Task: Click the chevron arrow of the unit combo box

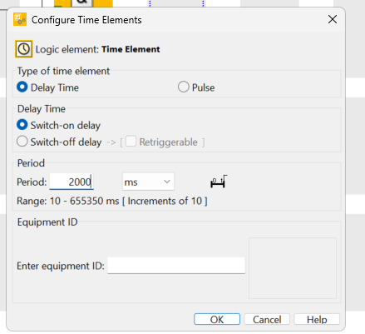Action: pyautogui.click(x=167, y=182)
